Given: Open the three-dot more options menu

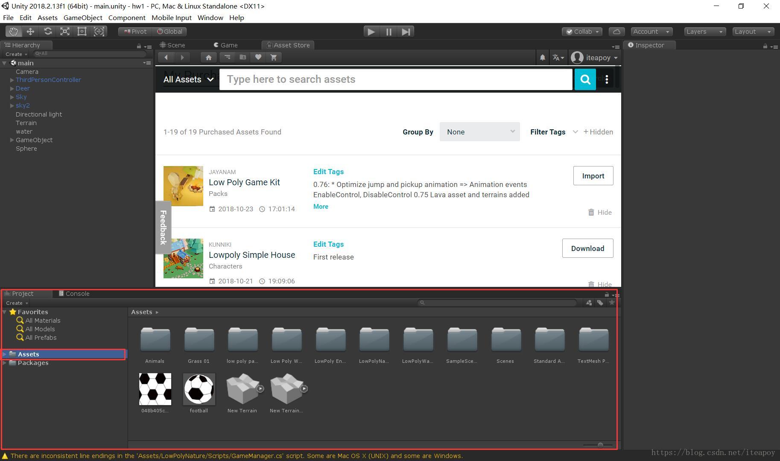Looking at the screenshot, I should coord(607,79).
